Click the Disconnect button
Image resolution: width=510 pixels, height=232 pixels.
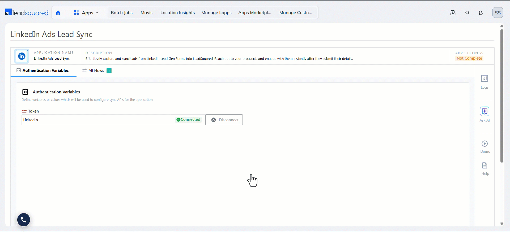click(224, 120)
